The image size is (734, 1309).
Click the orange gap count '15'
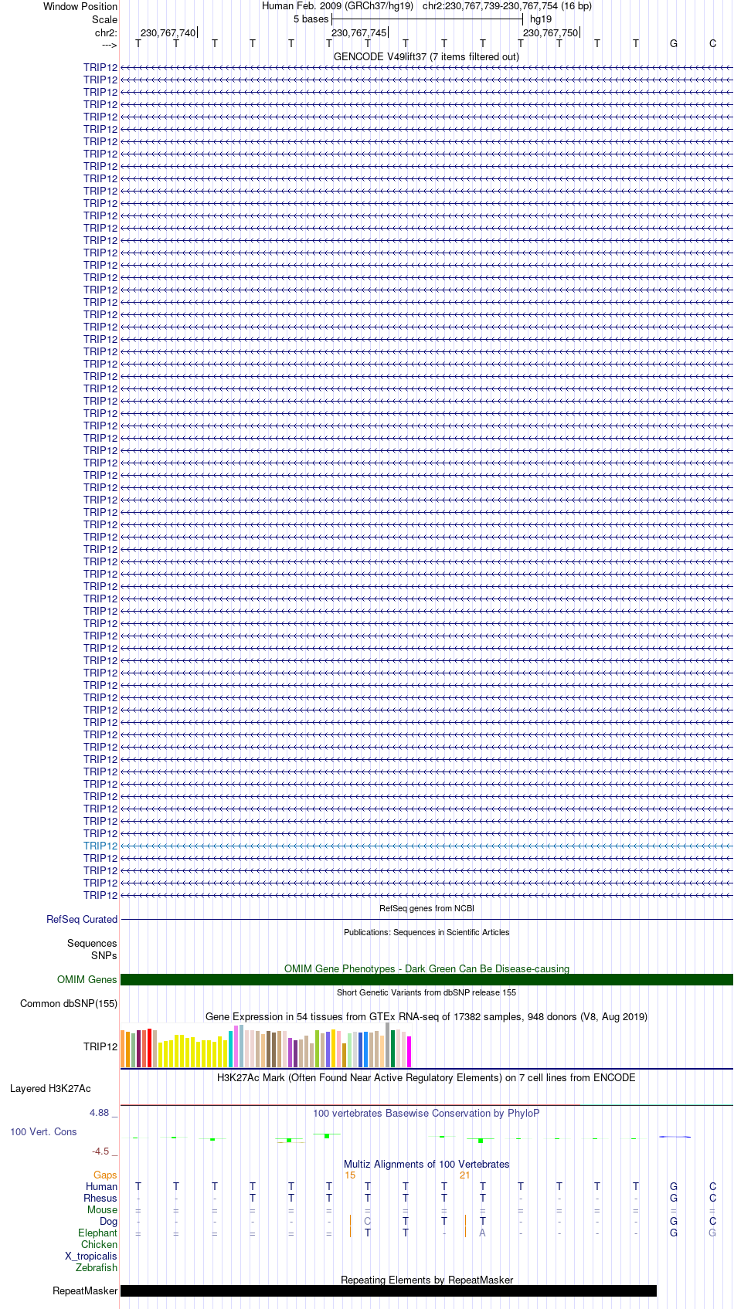click(x=350, y=1175)
